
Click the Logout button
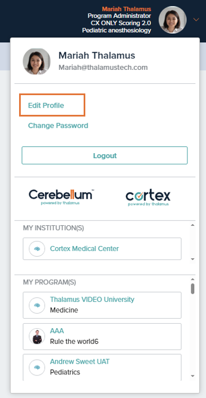tap(104, 155)
